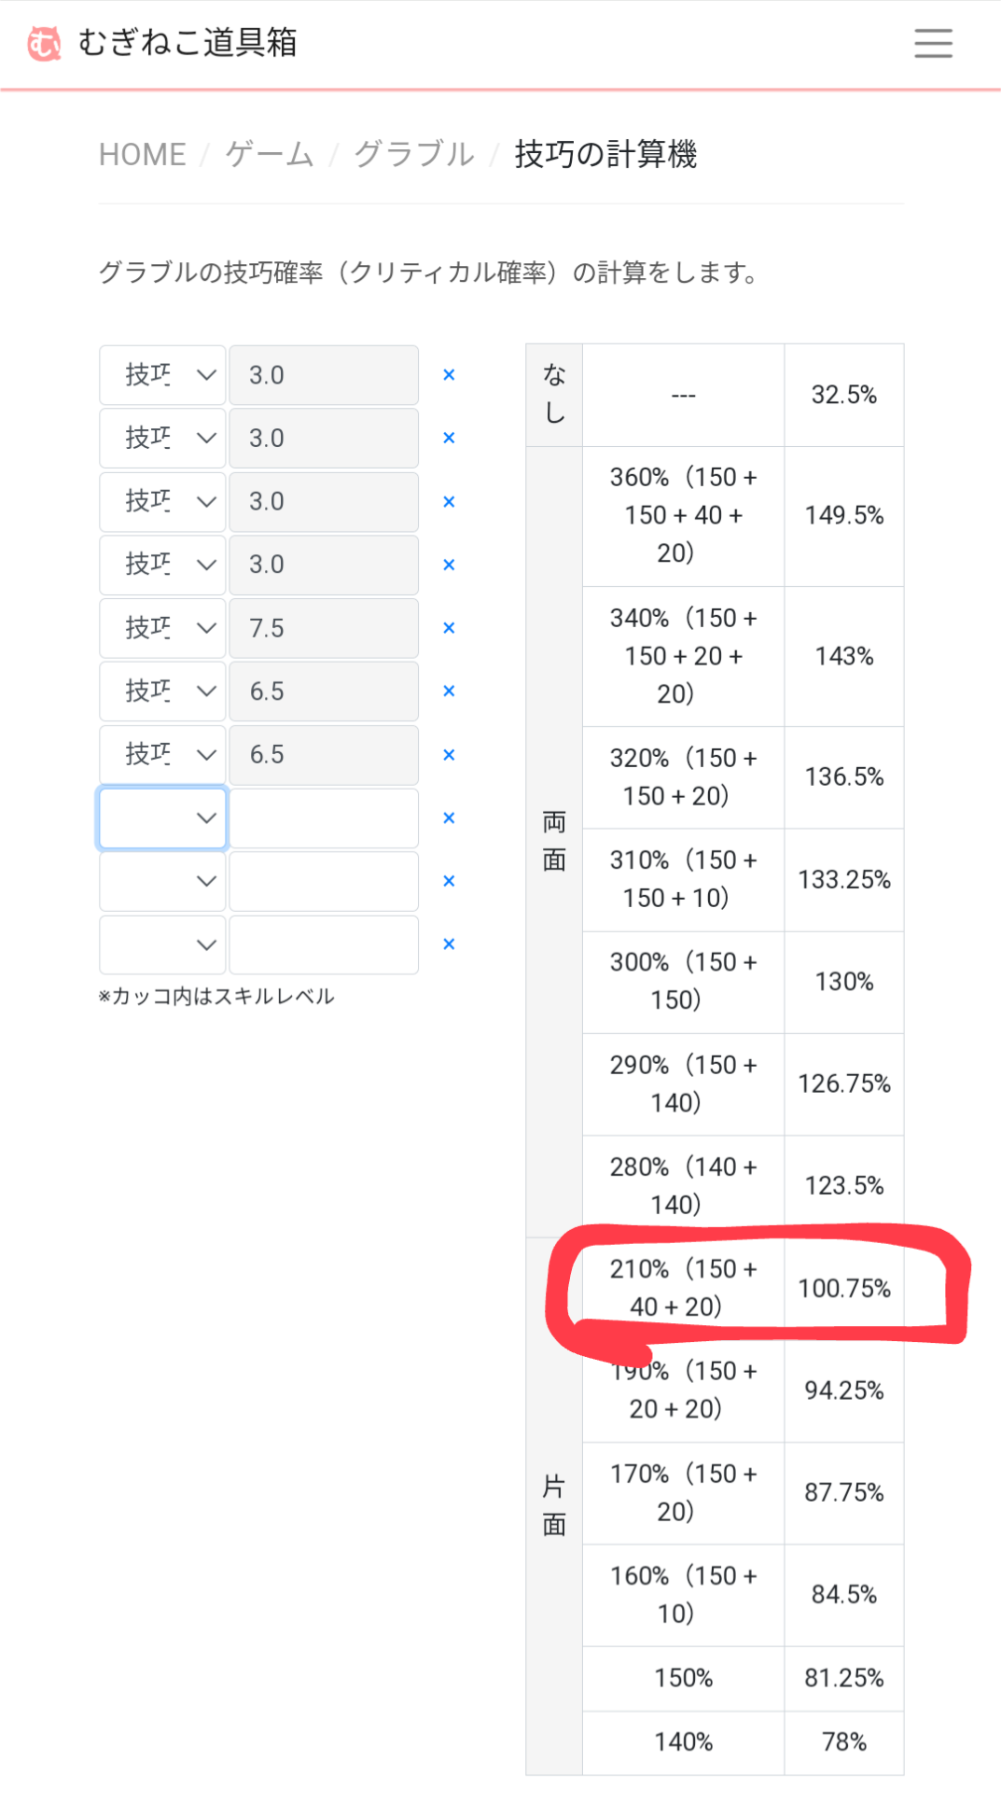Image resolution: width=1001 pixels, height=1803 pixels.
Task: Remove the first row with its × icon
Action: point(449,375)
